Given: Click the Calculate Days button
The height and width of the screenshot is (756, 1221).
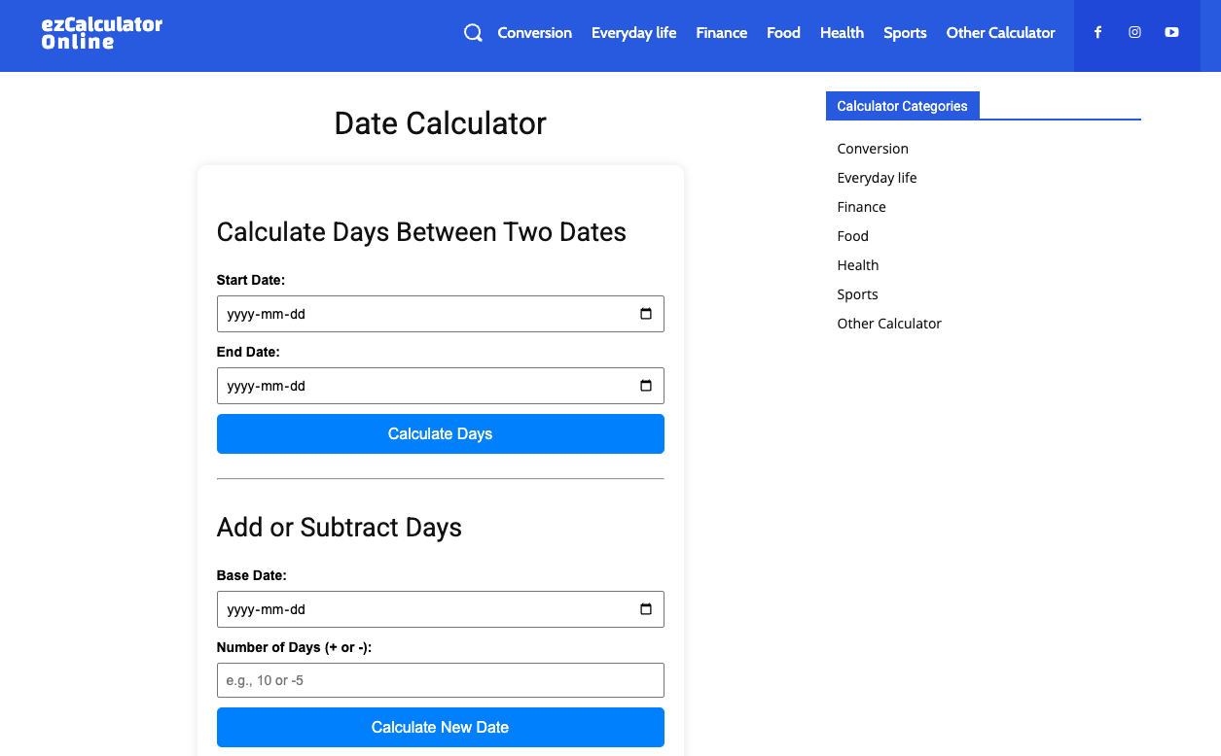Looking at the screenshot, I should point(440,433).
